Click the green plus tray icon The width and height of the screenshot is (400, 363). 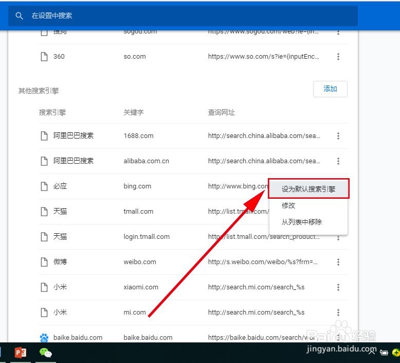click(x=396, y=353)
